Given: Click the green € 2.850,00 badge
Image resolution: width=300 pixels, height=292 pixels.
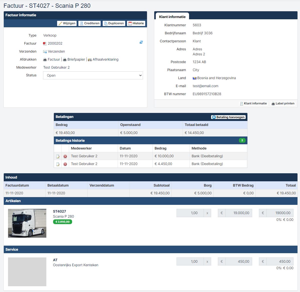Looking at the screenshot, I should 63,222.
